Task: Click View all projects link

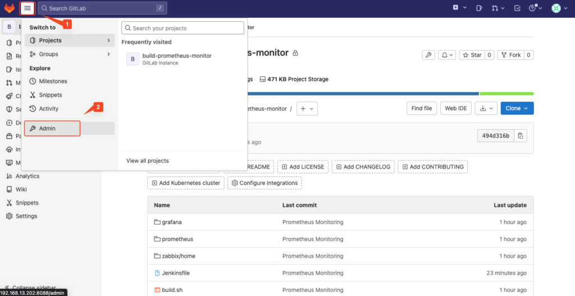Action: (148, 161)
